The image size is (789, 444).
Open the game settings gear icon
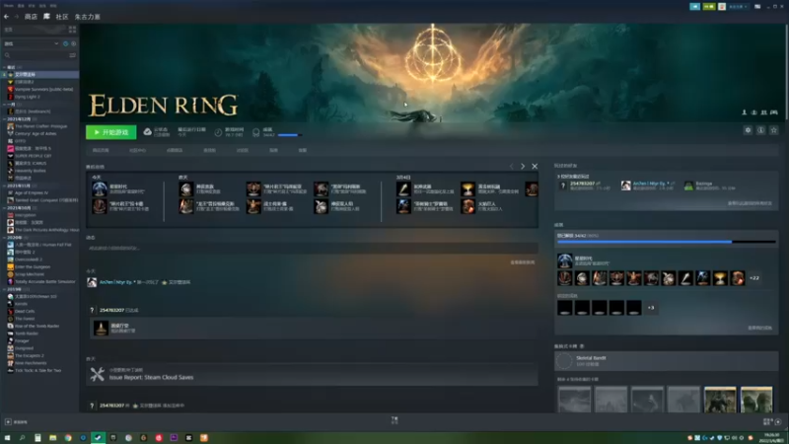point(748,130)
